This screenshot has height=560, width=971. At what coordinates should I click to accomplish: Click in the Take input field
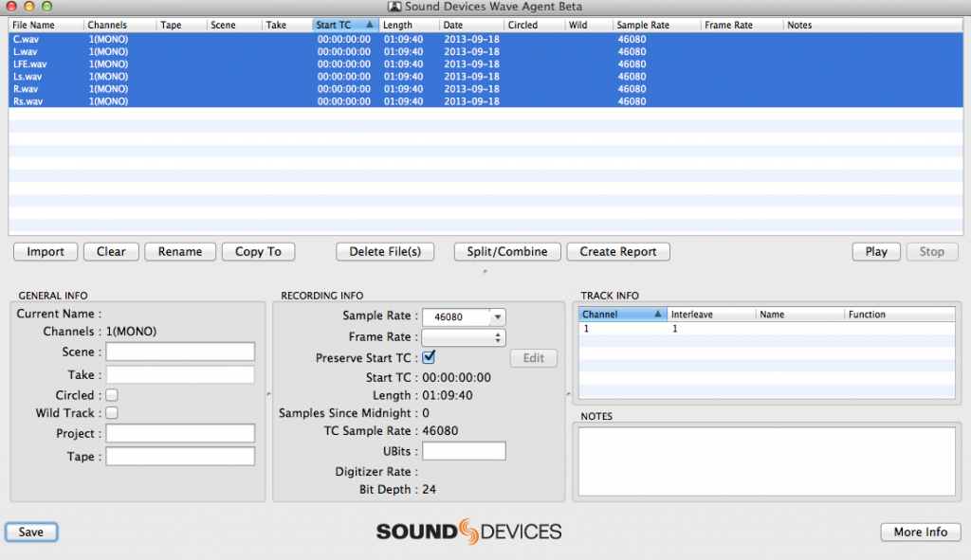(x=180, y=374)
